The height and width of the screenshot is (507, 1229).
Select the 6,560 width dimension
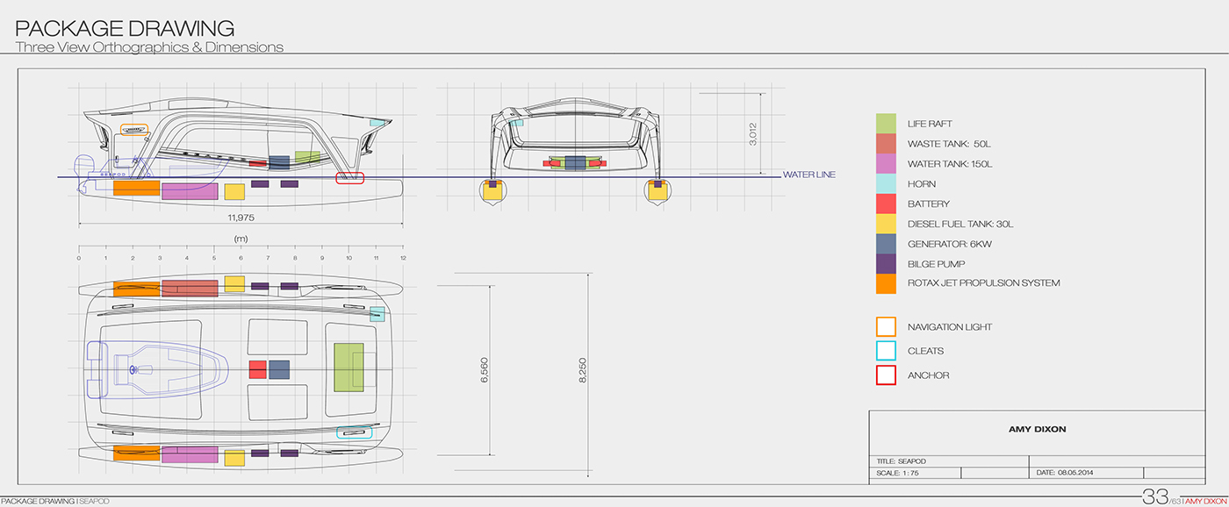point(485,372)
